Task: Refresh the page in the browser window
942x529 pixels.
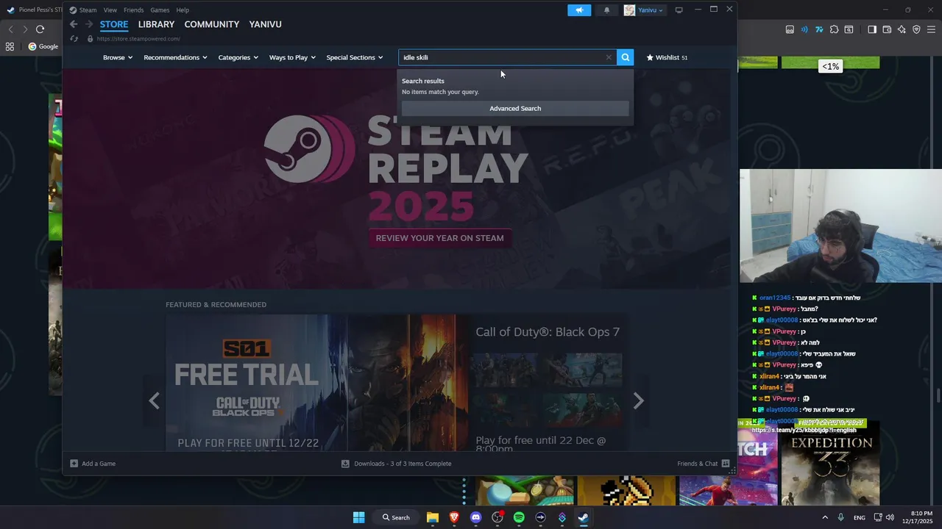Action: [x=40, y=29]
